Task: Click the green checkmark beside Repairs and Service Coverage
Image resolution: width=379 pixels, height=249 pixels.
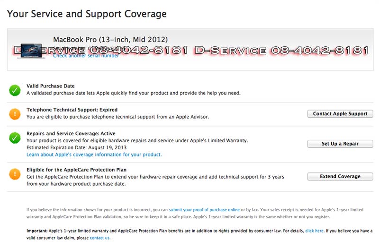Action: [15, 138]
